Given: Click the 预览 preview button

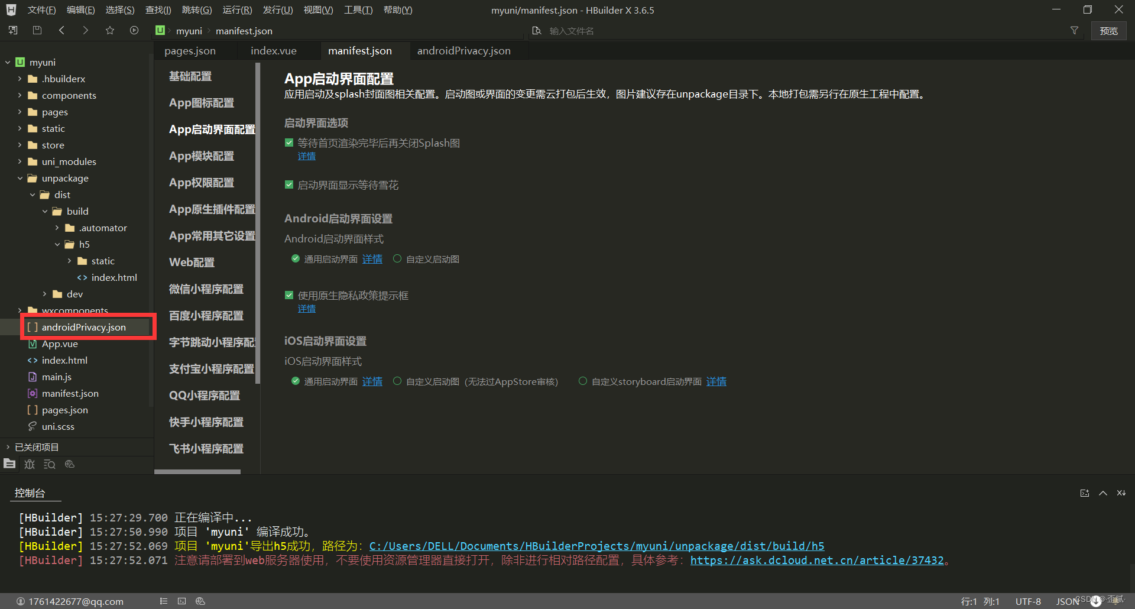Looking at the screenshot, I should pyautogui.click(x=1108, y=31).
